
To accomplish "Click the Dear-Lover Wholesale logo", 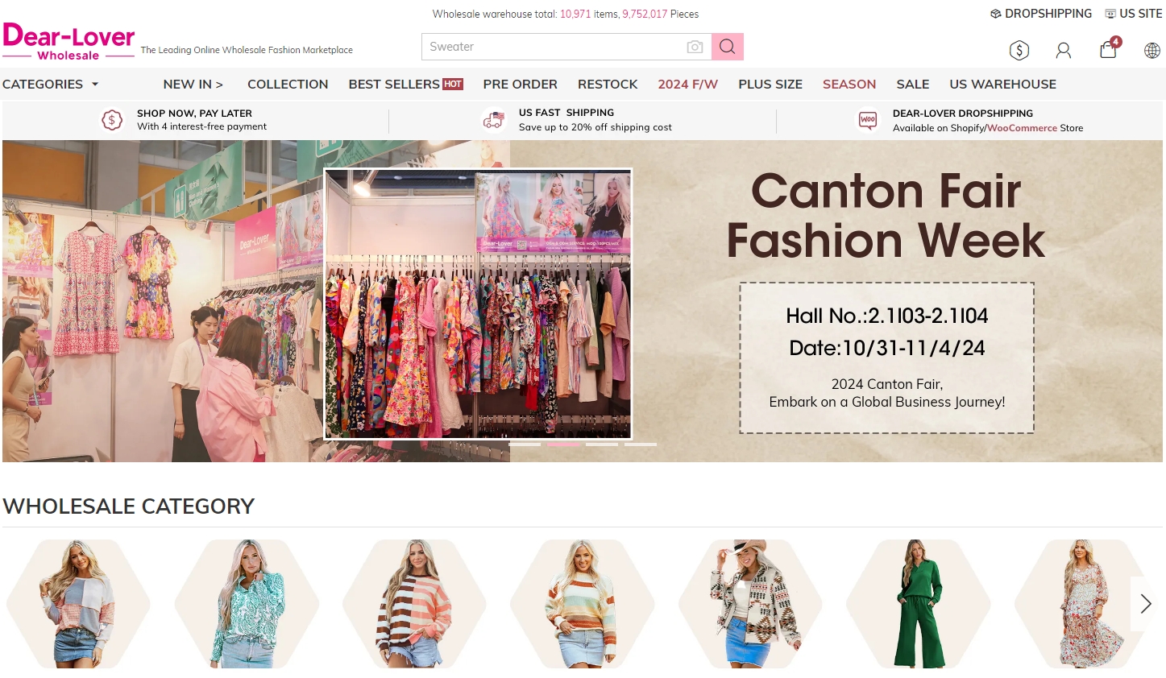I will click(68, 42).
